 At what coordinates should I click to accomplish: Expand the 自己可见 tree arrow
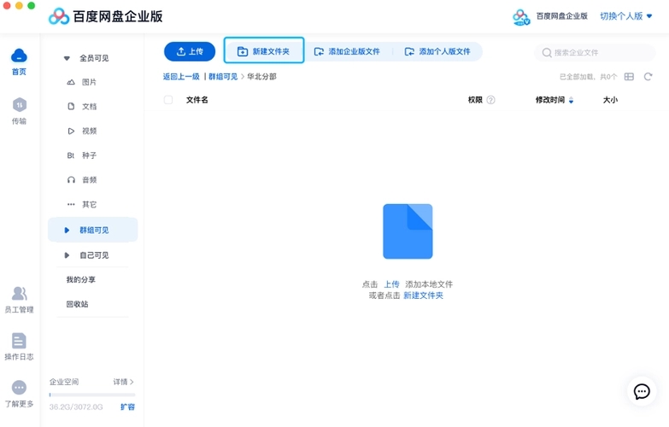(x=67, y=255)
